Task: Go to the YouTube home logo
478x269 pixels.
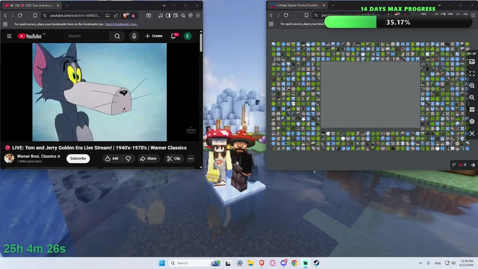Action: point(30,36)
